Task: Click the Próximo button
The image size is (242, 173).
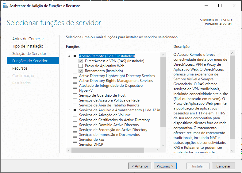Action: coord(165,166)
